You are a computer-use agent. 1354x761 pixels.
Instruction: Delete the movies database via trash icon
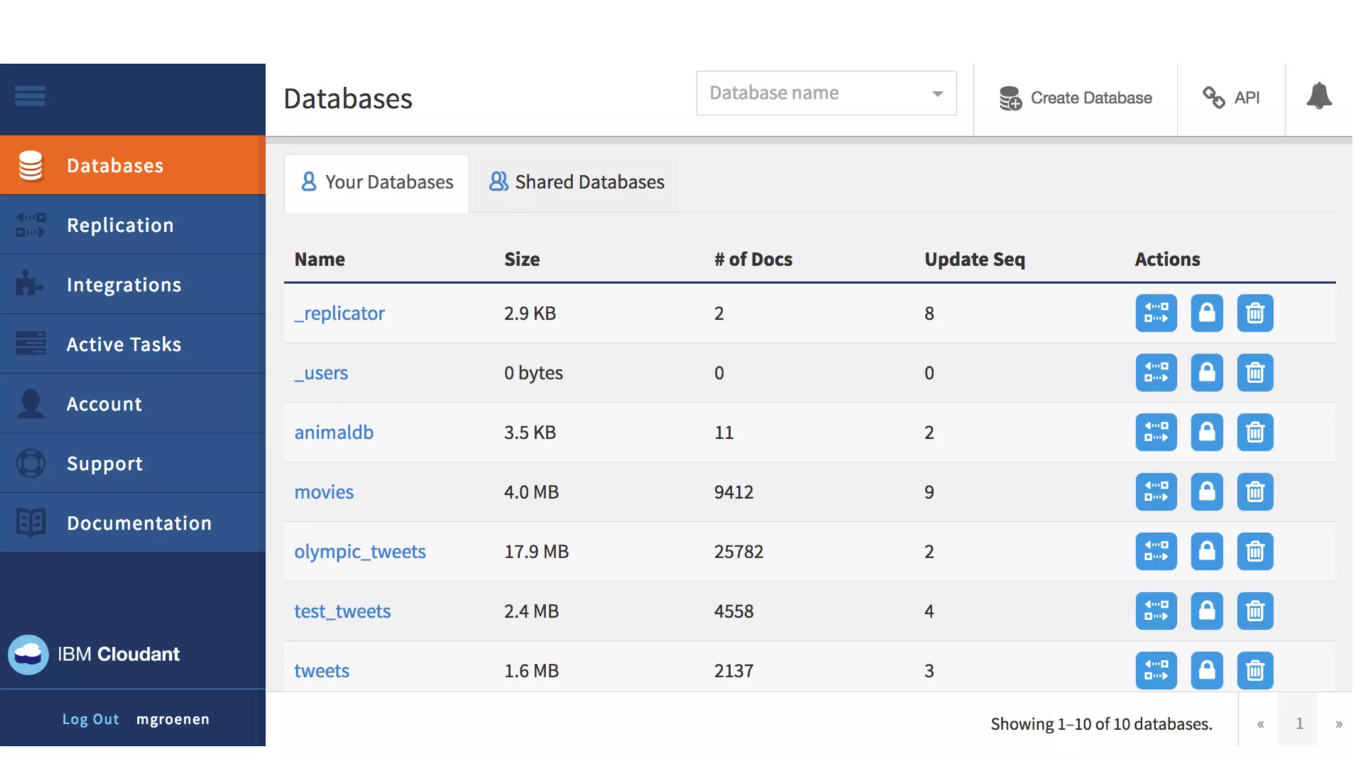(1255, 492)
